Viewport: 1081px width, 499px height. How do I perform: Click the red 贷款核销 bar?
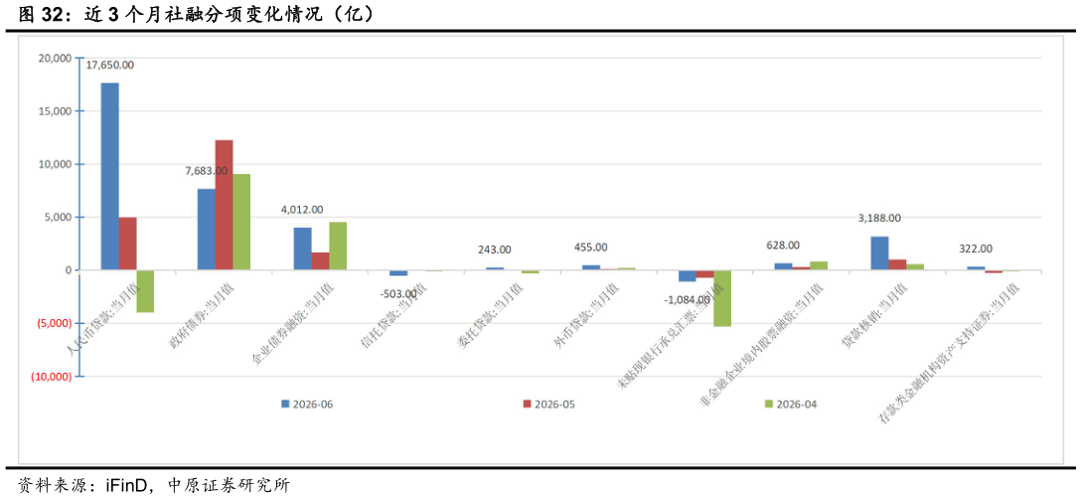click(x=897, y=265)
